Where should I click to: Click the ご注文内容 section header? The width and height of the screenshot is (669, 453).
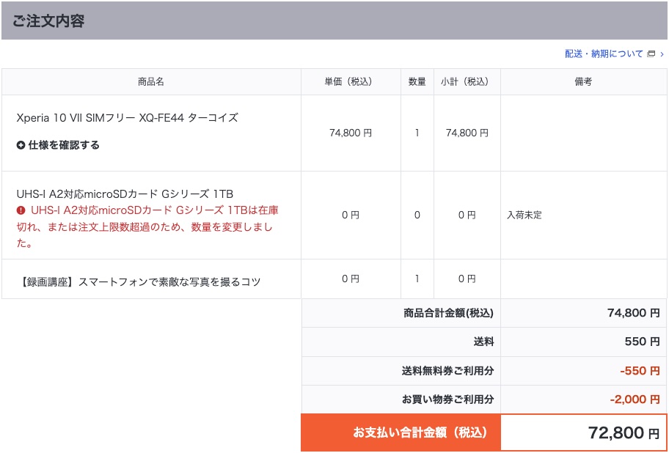tap(48, 21)
